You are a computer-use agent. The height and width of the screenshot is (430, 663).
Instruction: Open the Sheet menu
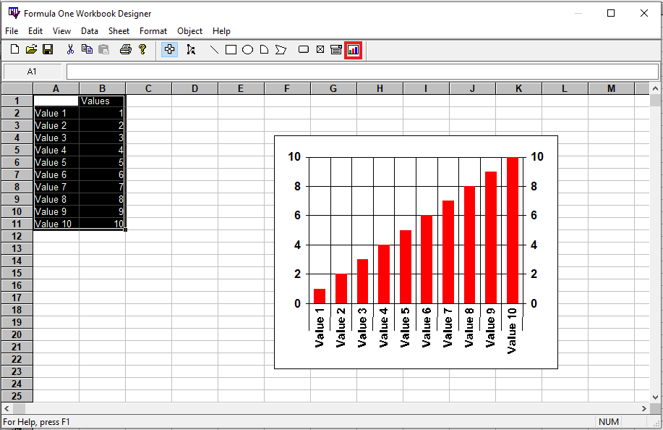tap(119, 31)
